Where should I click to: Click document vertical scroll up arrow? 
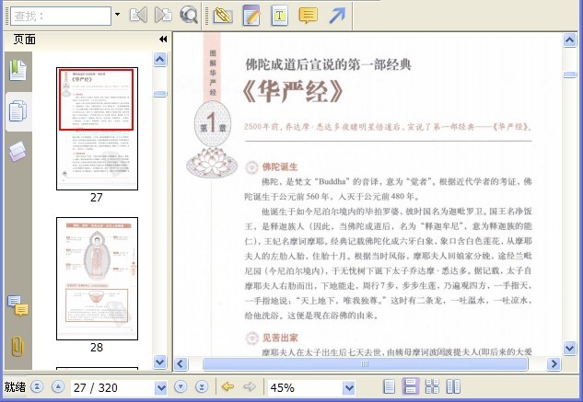click(569, 40)
